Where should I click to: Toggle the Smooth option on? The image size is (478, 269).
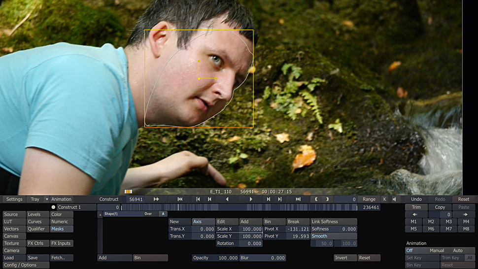[334, 236]
